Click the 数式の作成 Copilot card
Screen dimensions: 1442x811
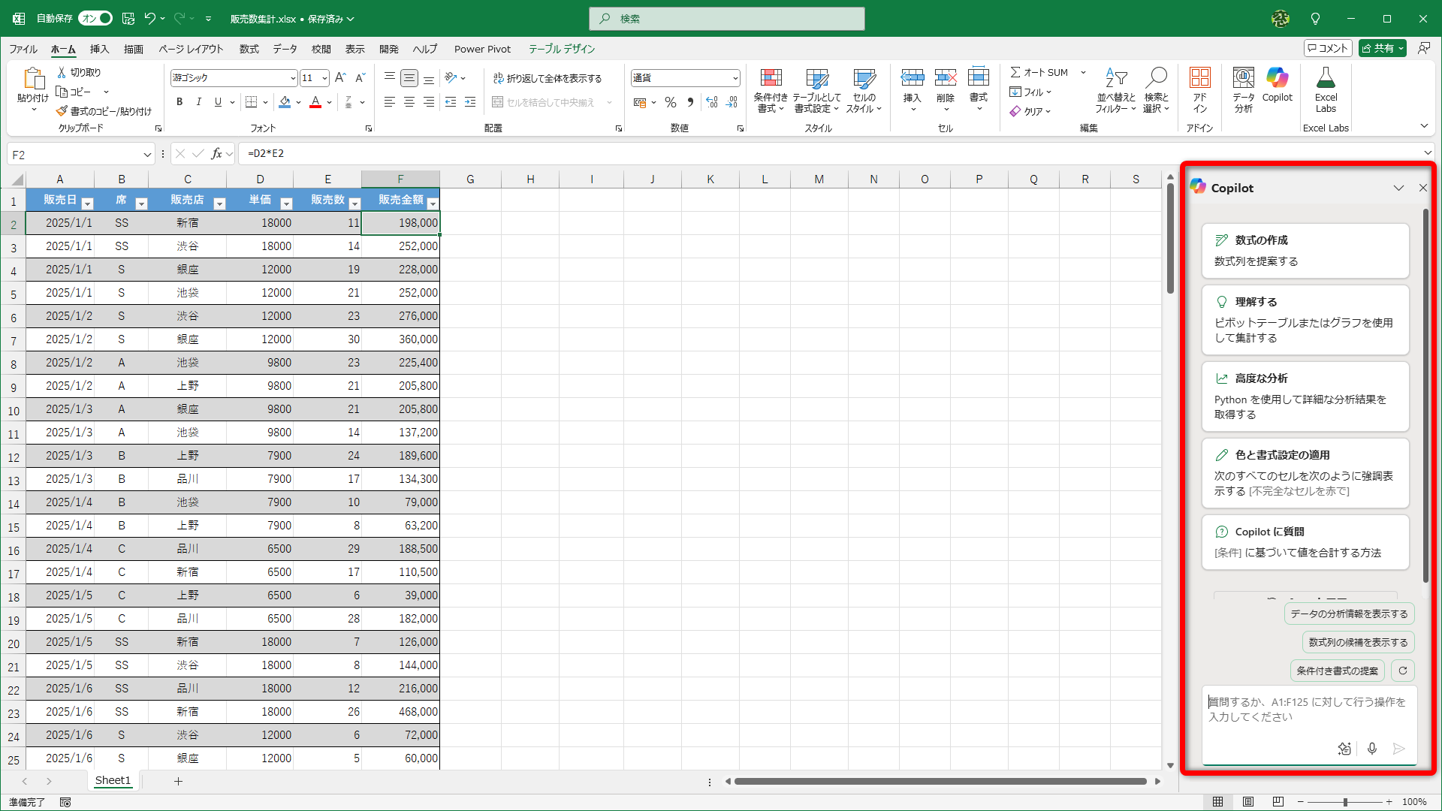click(x=1305, y=250)
